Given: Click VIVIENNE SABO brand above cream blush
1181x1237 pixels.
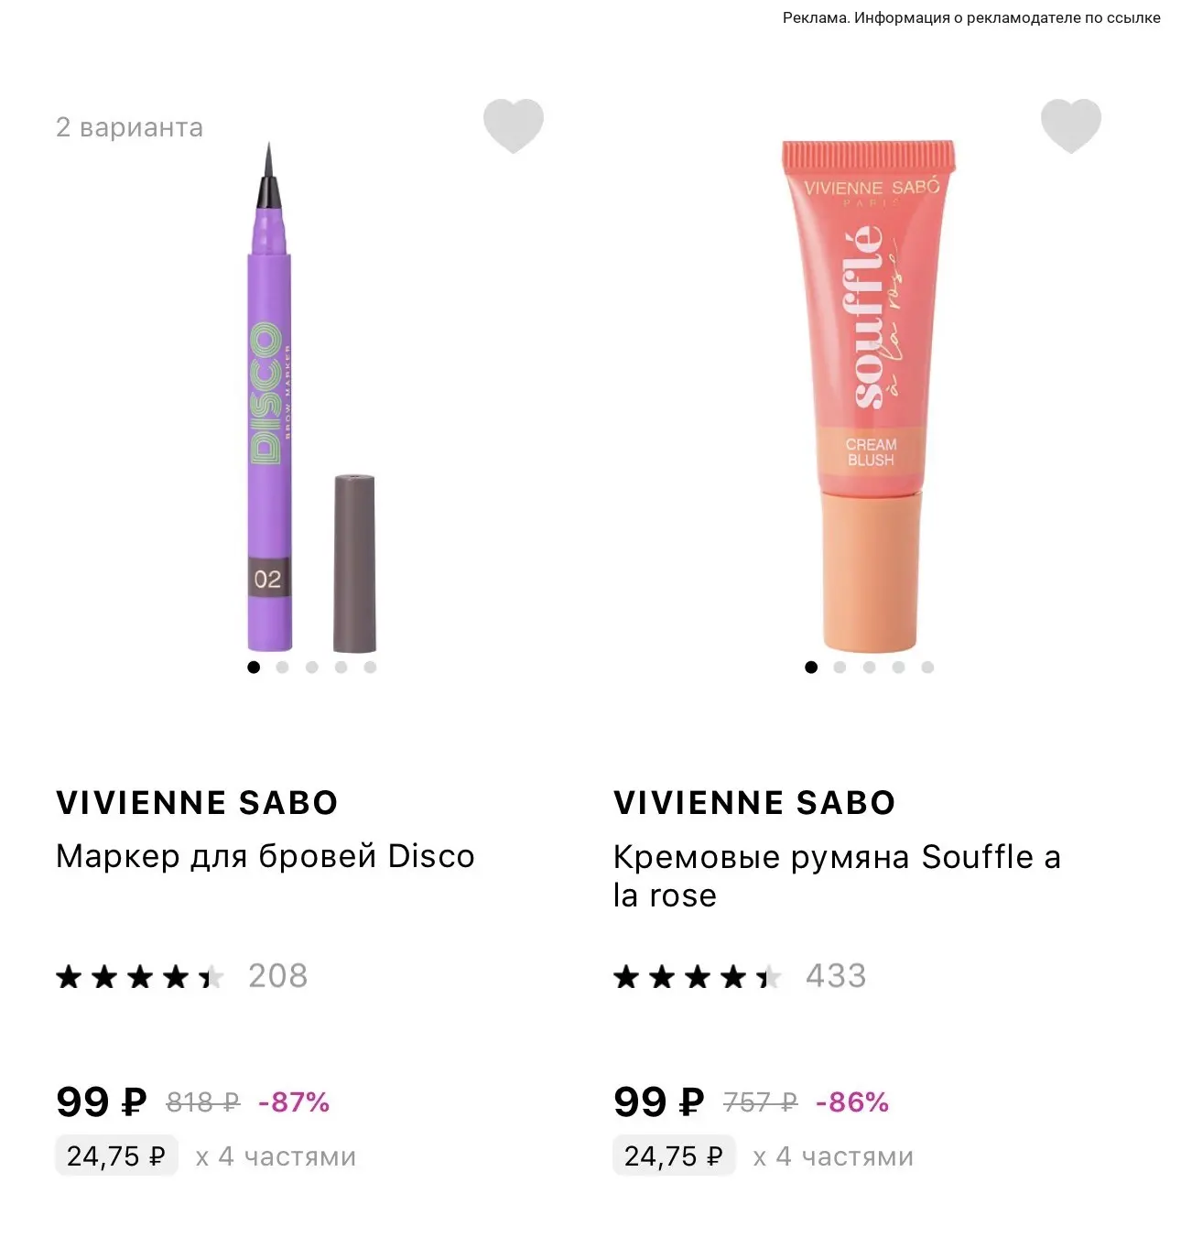Looking at the screenshot, I should tap(754, 803).
